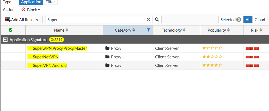Sort by Popularity column arrows
Screen dimensions: 269x111
coord(228,30)
